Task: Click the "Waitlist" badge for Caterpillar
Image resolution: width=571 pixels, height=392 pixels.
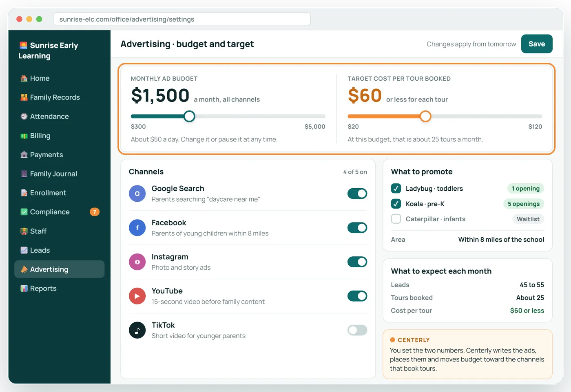Action: [x=528, y=219]
